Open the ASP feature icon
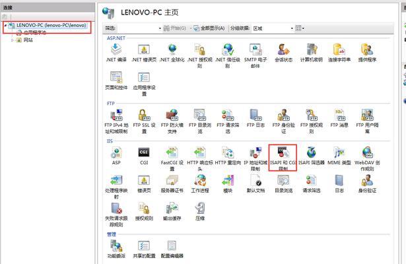This screenshot has height=264, width=406. pos(116,156)
